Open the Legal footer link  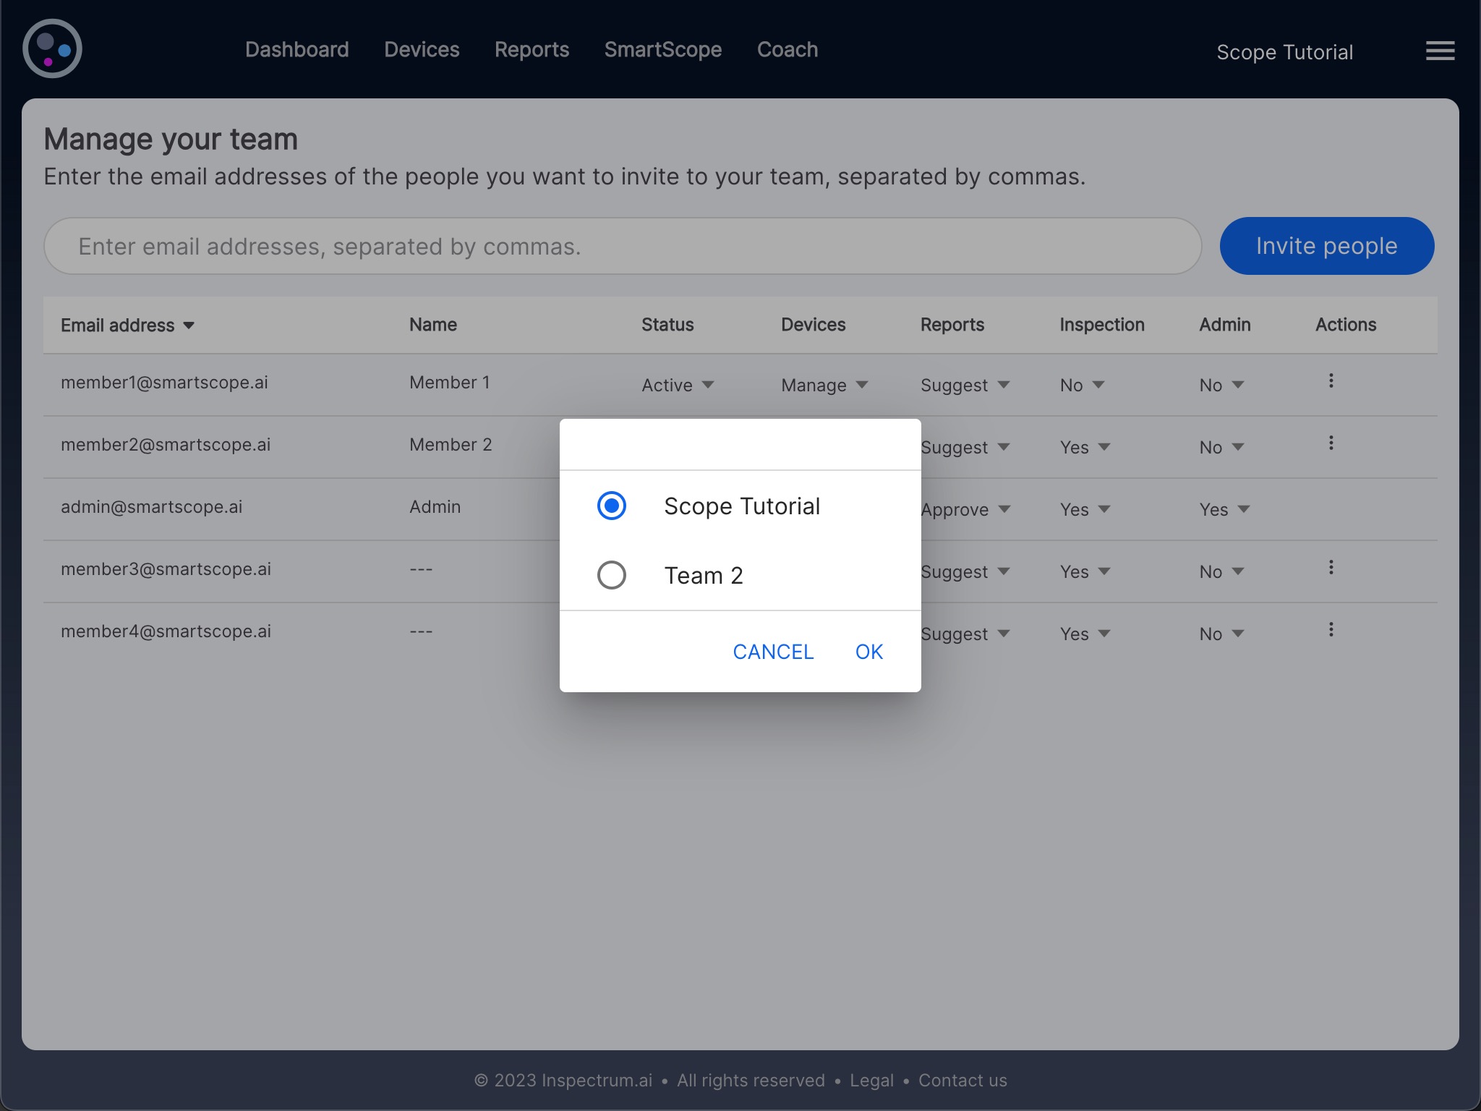coord(871,1080)
